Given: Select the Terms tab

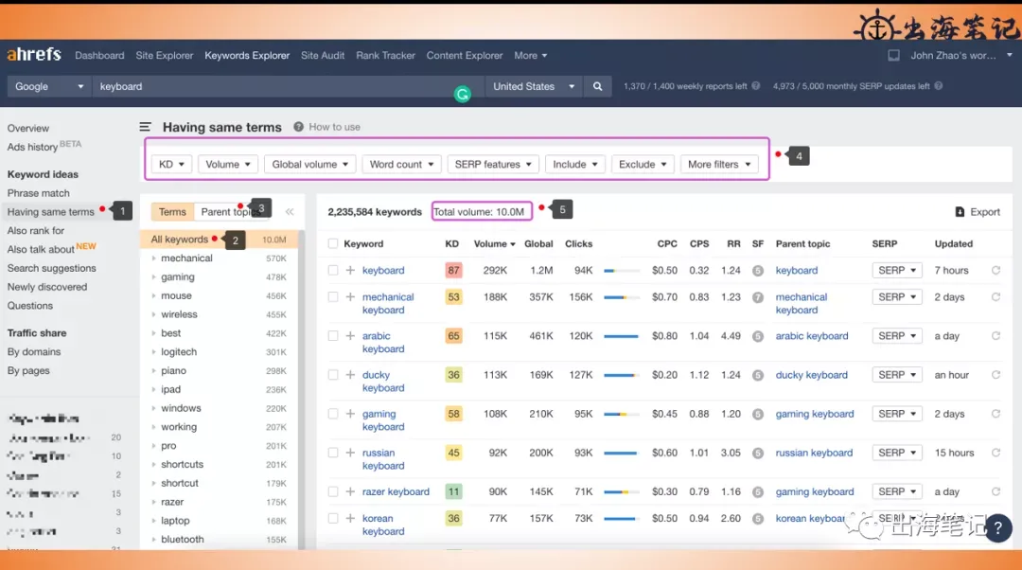Looking at the screenshot, I should coord(172,211).
